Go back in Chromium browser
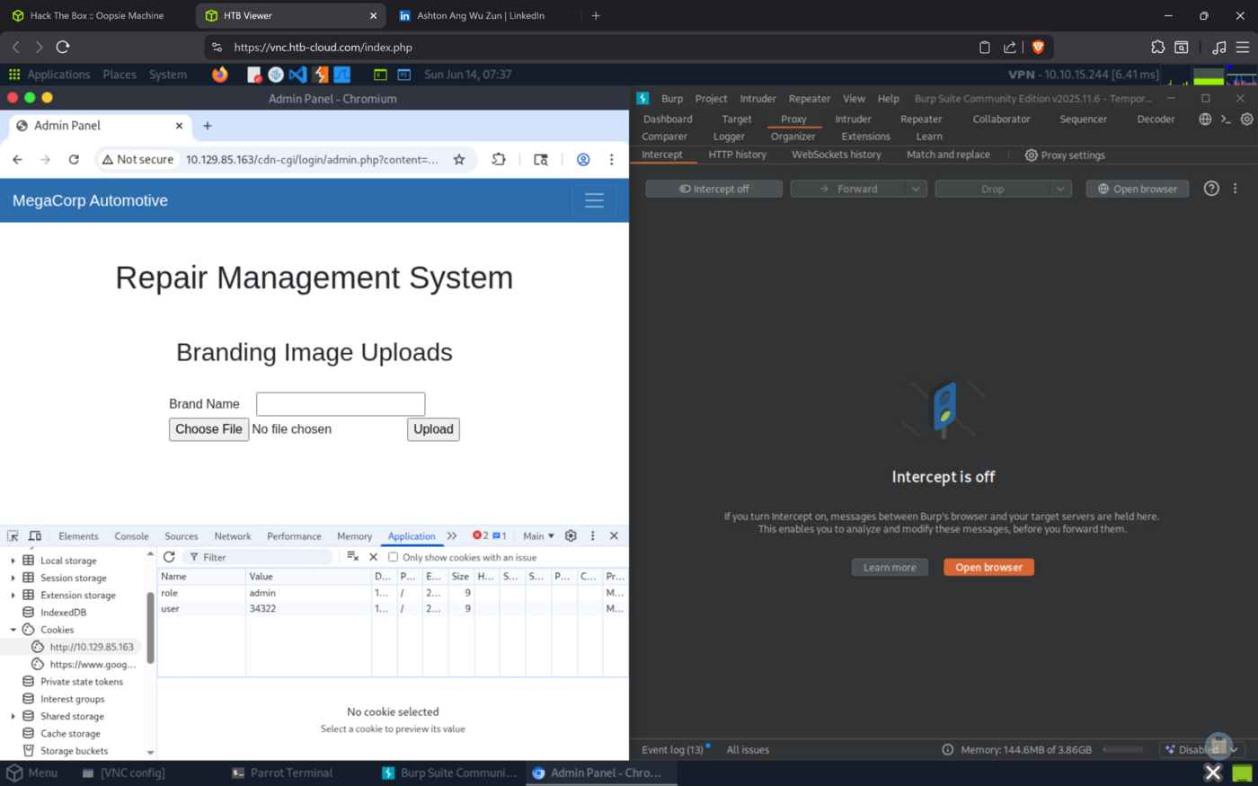1258x786 pixels. click(17, 159)
